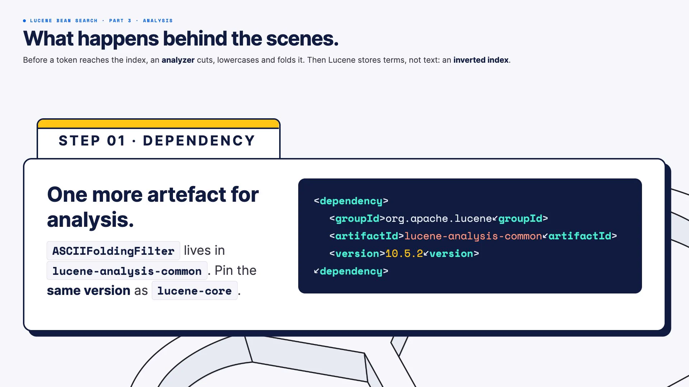Click the closing '/dependency>' tag in code

(351, 271)
